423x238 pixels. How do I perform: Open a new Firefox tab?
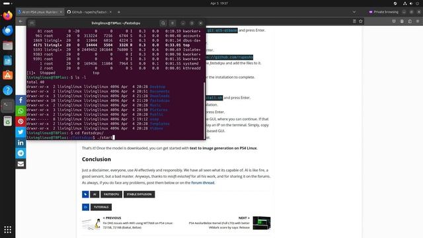click(119, 12)
